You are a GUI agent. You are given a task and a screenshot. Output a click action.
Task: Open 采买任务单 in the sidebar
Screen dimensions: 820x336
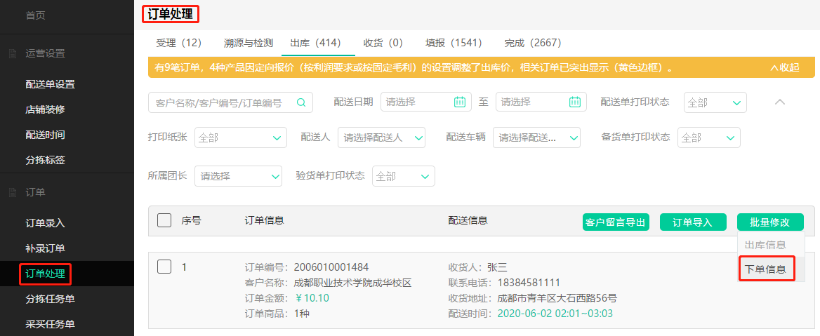pyautogui.click(x=51, y=324)
